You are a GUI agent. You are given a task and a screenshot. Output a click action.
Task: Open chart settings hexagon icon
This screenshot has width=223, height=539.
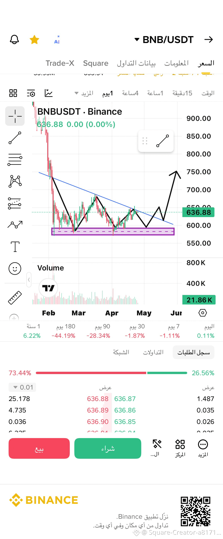coord(203,313)
